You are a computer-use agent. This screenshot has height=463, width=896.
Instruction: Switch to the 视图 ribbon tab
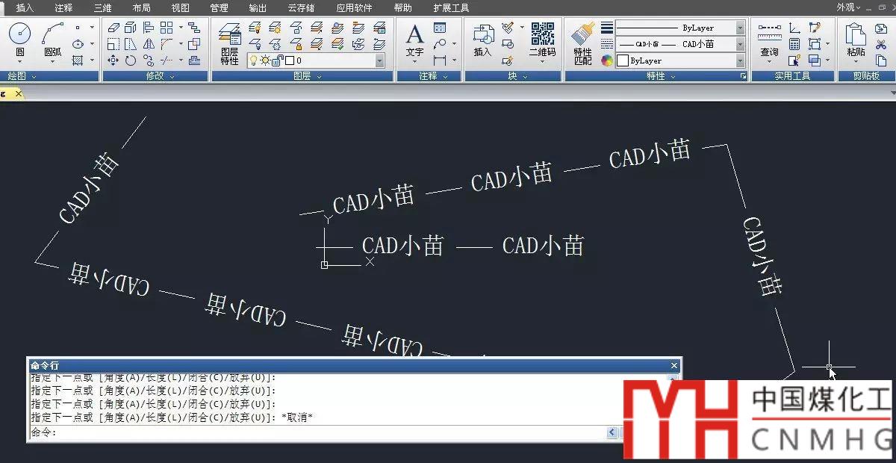(x=180, y=7)
